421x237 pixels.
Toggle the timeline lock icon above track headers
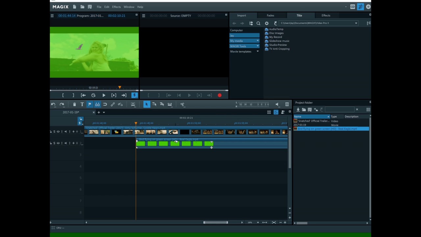pyautogui.click(x=81, y=119)
